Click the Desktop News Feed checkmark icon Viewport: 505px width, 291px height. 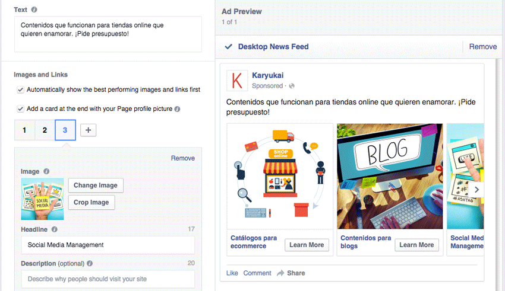tap(228, 47)
